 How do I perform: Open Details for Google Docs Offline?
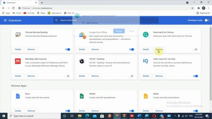point(82,49)
